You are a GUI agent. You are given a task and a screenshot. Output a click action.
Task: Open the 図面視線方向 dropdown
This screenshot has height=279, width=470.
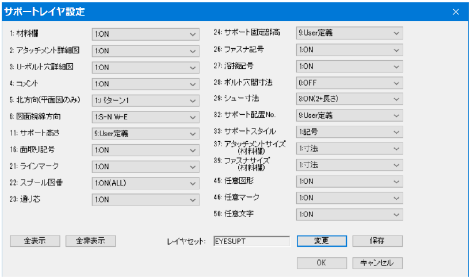pos(146,117)
